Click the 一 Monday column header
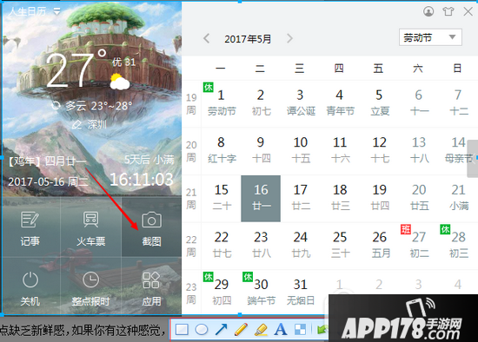This screenshot has height=342, width=478. (x=221, y=69)
